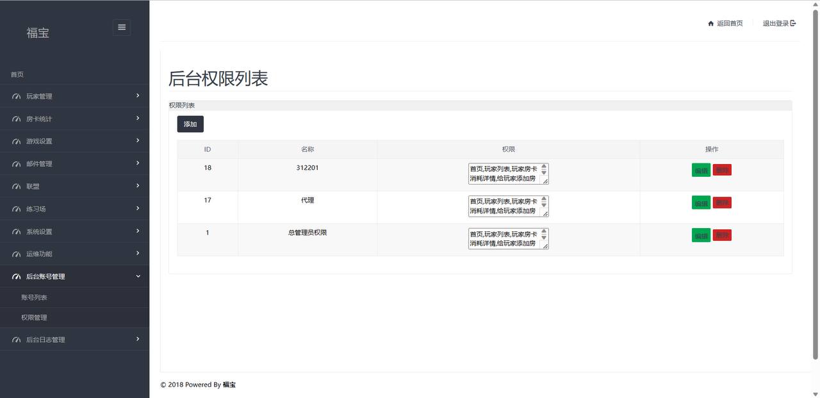Expand the 游戏设置 menu chevron
This screenshot has width=820, height=398.
pos(138,140)
